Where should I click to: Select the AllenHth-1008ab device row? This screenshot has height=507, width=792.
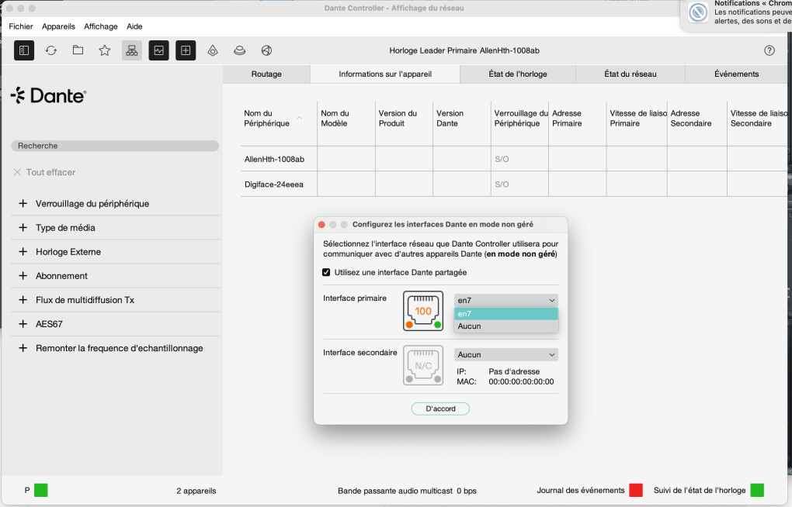pyautogui.click(x=514, y=159)
